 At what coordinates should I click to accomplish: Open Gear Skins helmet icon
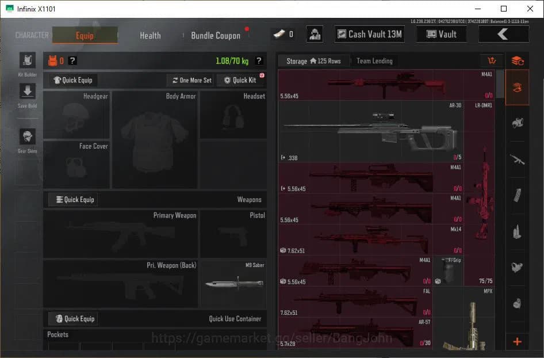pyautogui.click(x=27, y=137)
